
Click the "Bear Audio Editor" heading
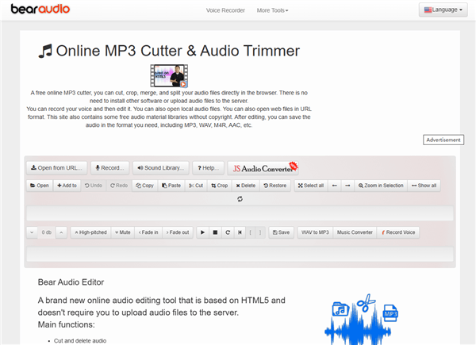point(71,282)
